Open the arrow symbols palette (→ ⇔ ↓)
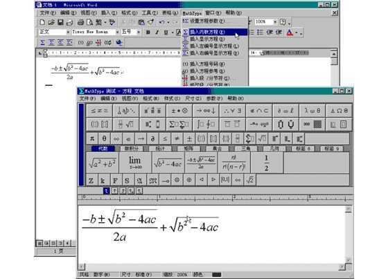388x279 pixels. point(206,111)
